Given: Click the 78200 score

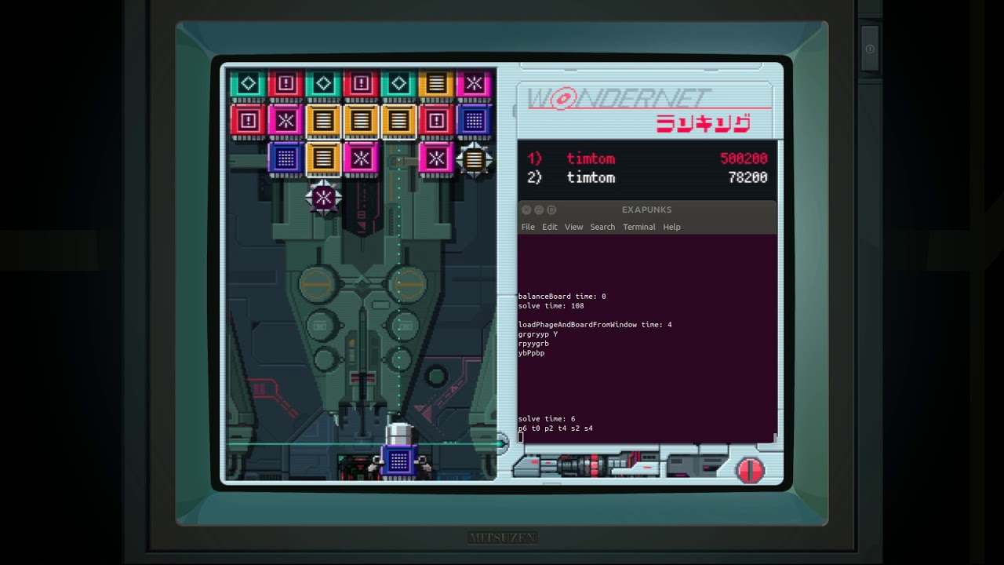Looking at the screenshot, I should [748, 178].
